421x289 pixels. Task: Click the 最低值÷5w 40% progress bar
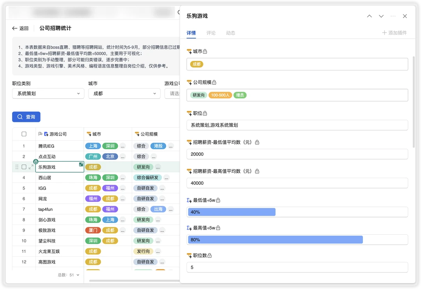pyautogui.click(x=232, y=212)
